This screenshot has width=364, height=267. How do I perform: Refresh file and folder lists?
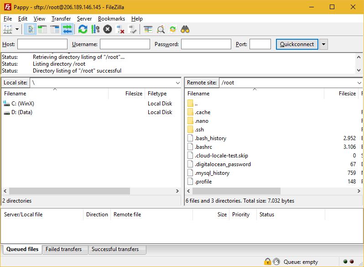pos(83,30)
